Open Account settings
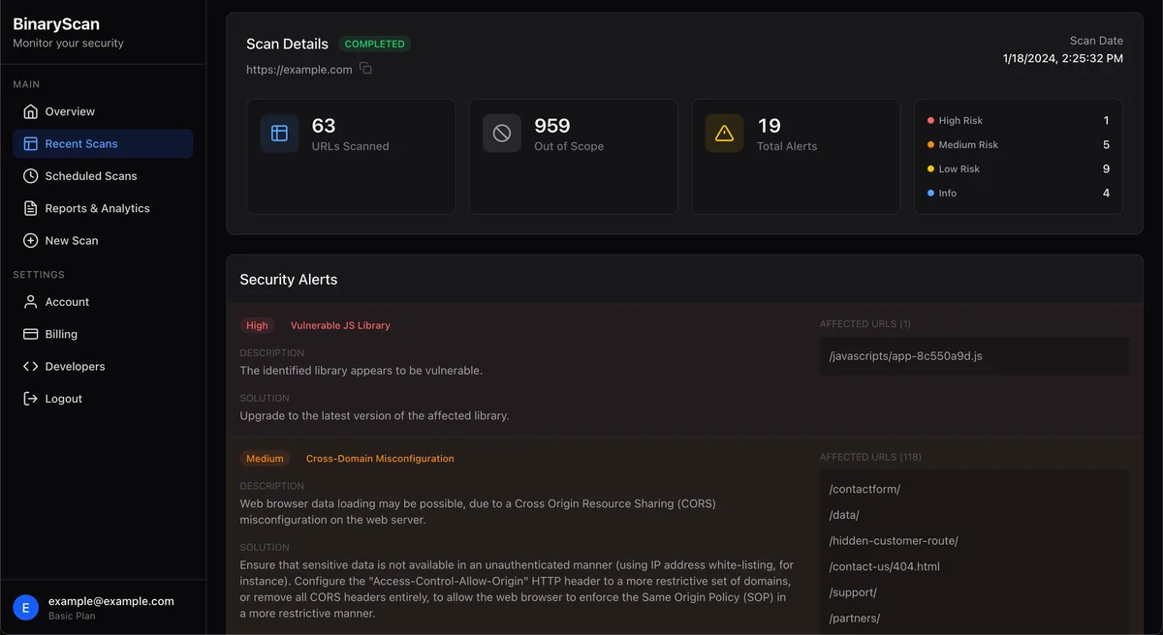 67,302
